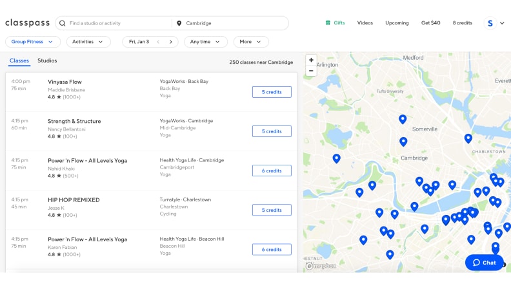Image resolution: width=511 pixels, height=287 pixels.
Task: Open the S profile avatar
Action: click(490, 23)
